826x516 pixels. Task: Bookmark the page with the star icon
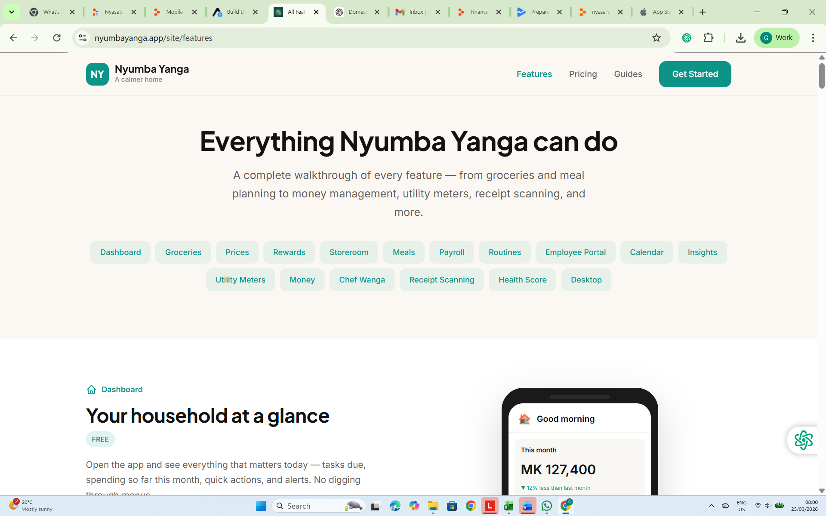656,38
